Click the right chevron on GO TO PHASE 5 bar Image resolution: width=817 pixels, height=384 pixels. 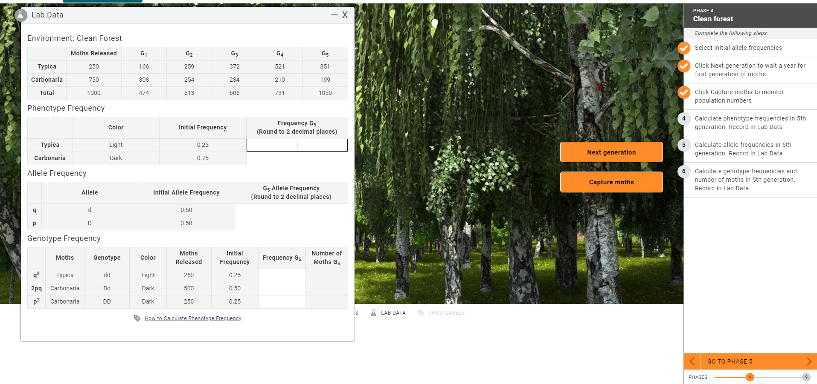809,361
